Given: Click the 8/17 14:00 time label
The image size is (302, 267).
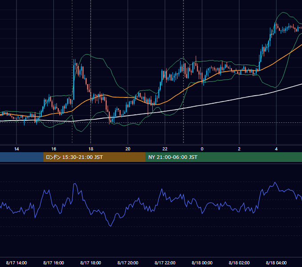Looking at the screenshot, I should pos(16,263).
